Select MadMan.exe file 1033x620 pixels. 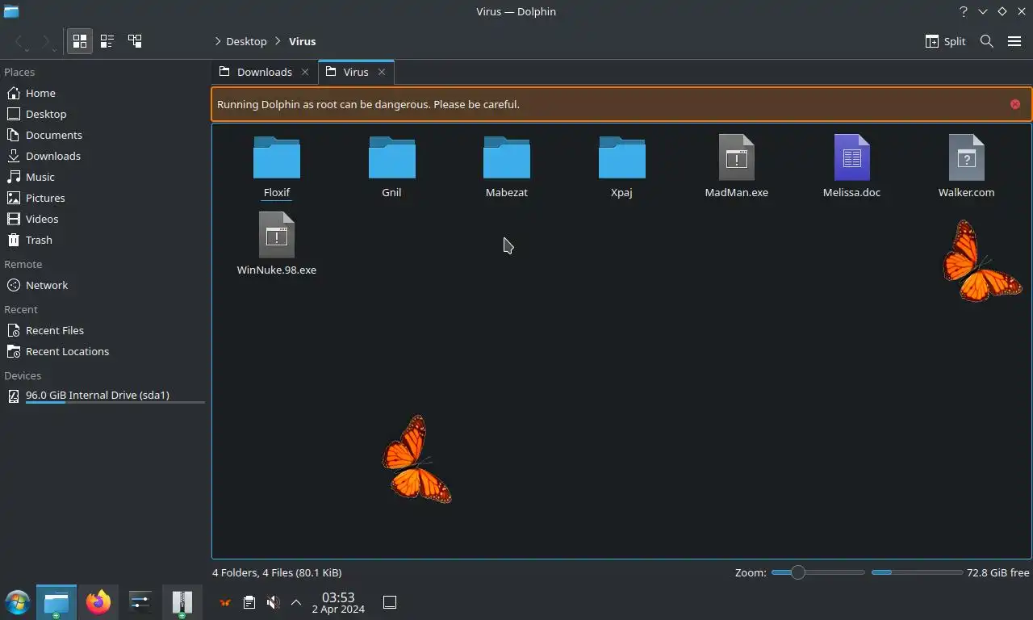click(737, 167)
